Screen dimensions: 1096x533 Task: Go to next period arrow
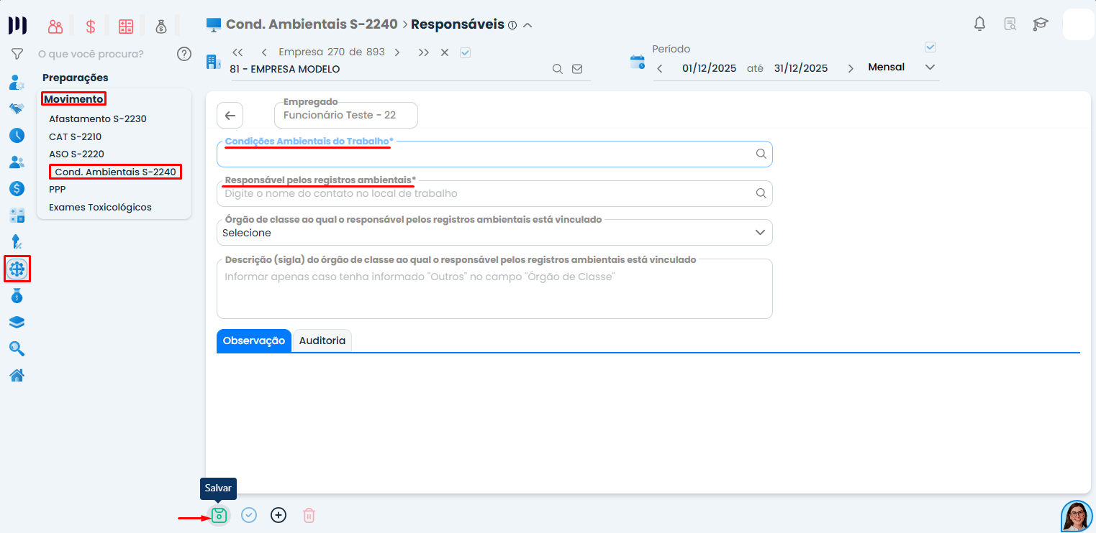click(x=851, y=68)
